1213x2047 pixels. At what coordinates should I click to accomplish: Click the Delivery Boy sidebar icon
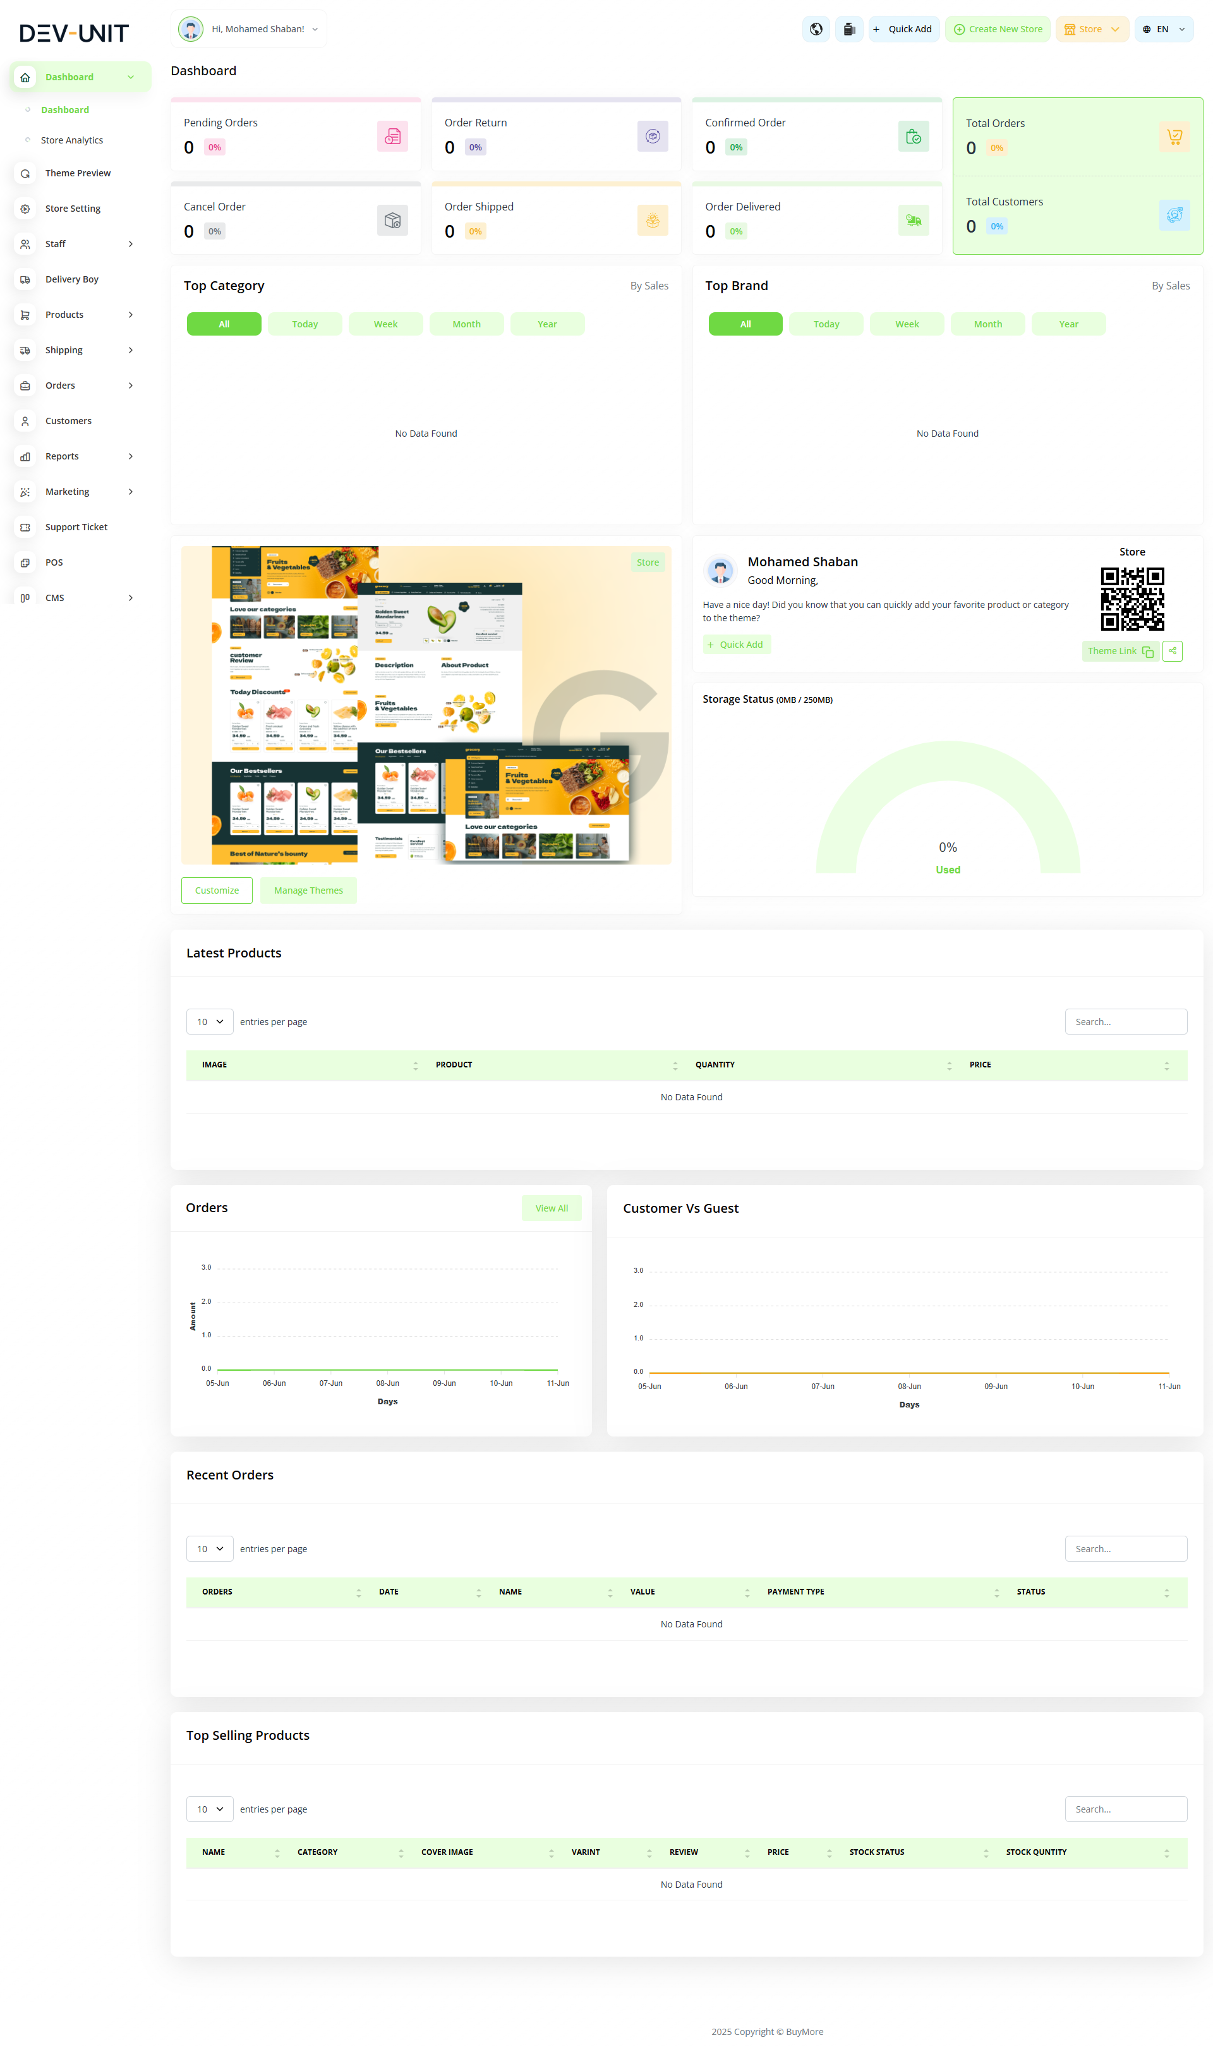[x=25, y=279]
